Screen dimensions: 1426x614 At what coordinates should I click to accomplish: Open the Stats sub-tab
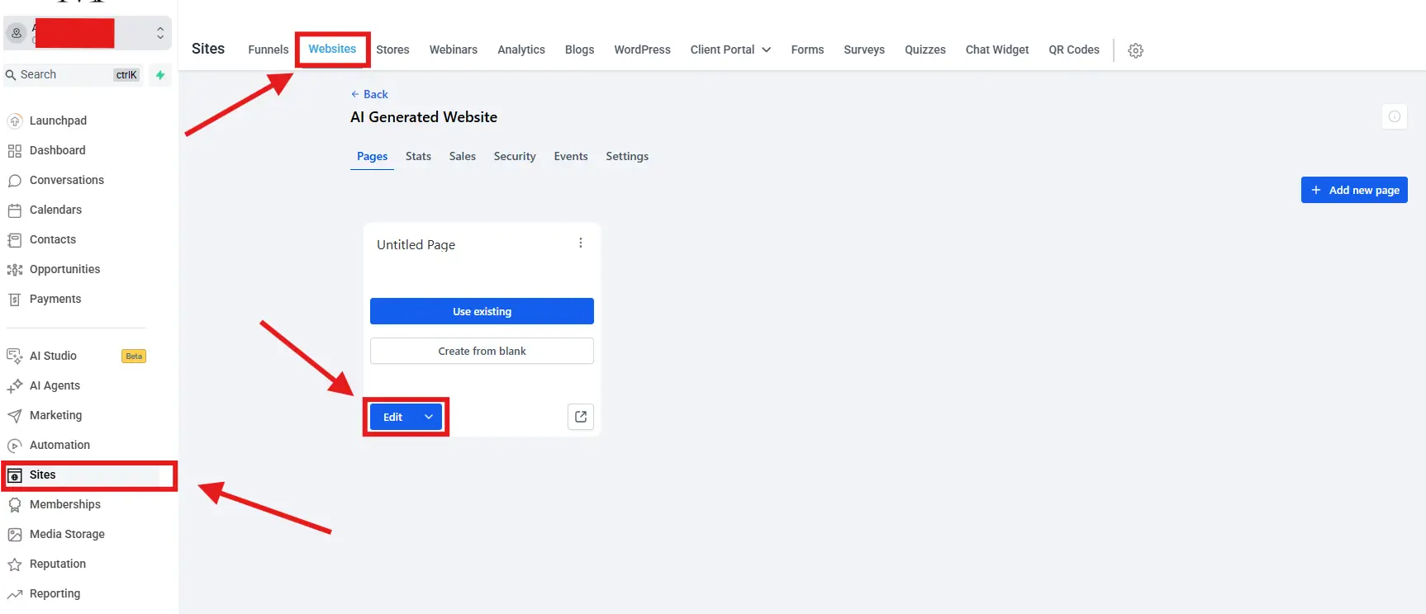click(418, 156)
